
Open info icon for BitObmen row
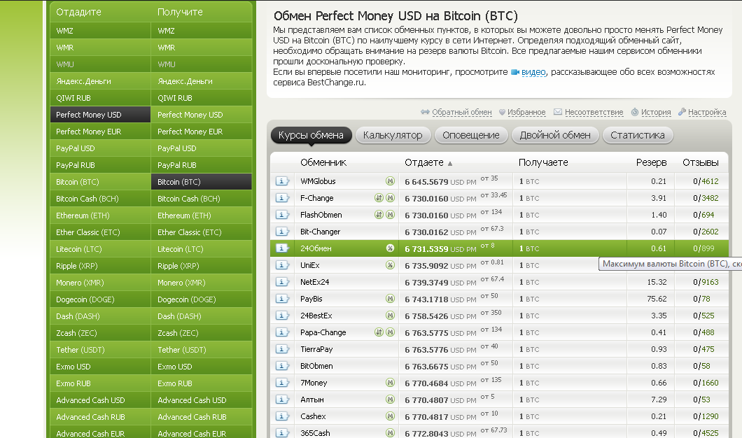coord(282,366)
